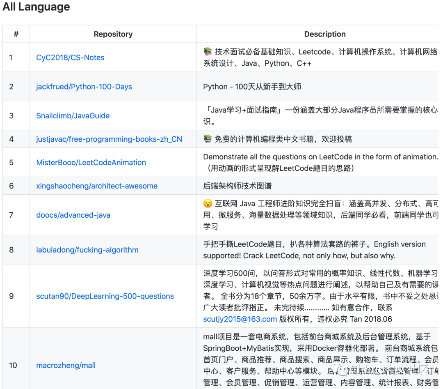Visit doocs/advanced-java repository
443x389 pixels.
(73, 215)
